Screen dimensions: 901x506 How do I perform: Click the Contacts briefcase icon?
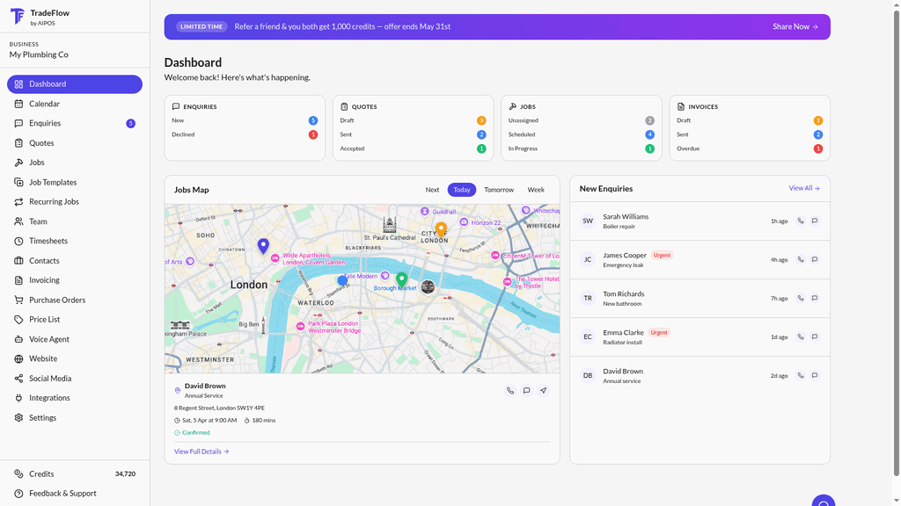tap(18, 260)
